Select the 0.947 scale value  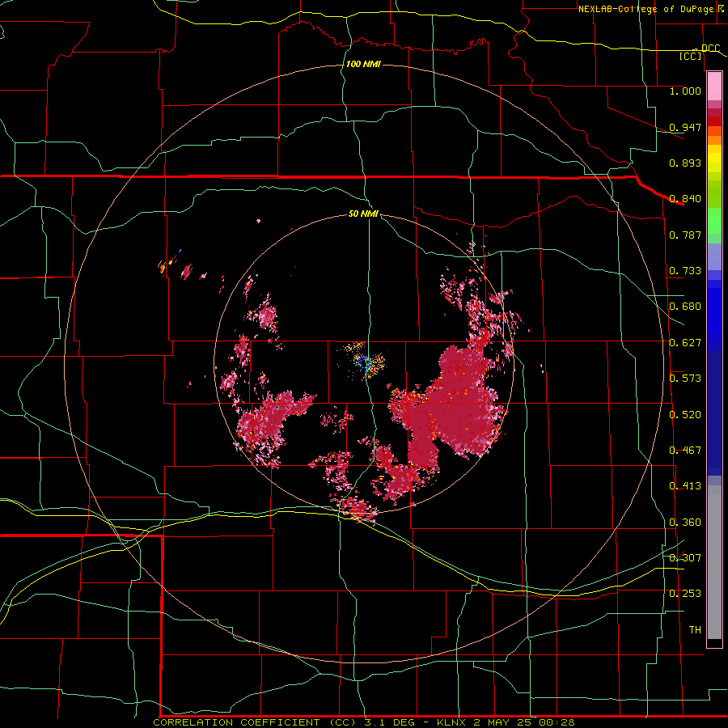685,127
